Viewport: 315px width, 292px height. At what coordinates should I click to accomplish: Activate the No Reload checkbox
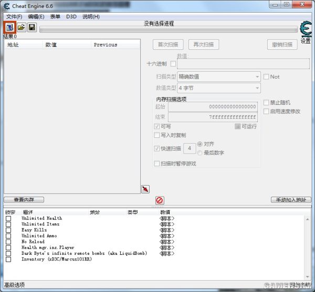tap(8, 242)
